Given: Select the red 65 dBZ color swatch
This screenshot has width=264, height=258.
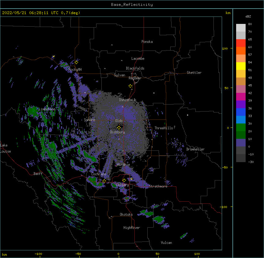Looking at the screenshot, I should (241, 43).
